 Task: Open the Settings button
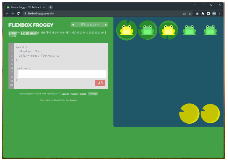[x=93, y=94]
